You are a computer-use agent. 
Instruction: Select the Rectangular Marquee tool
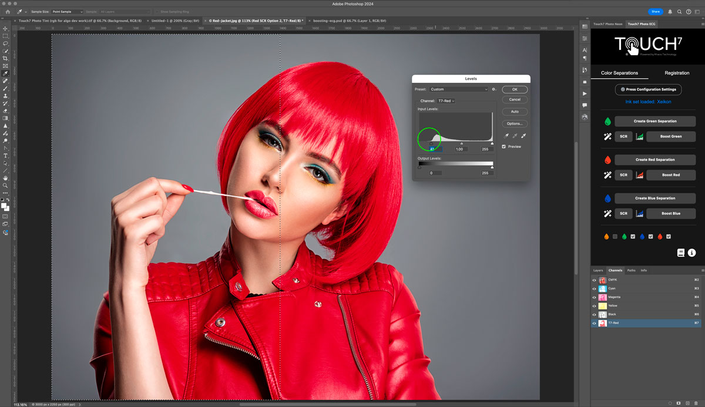5,36
